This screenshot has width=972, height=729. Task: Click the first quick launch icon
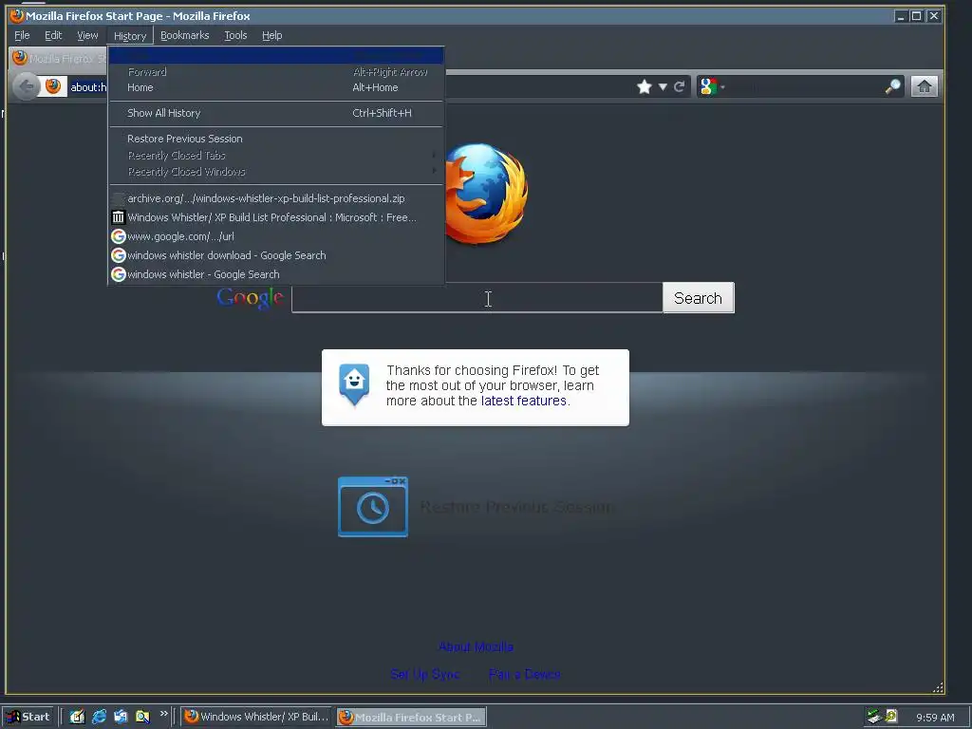(77, 717)
